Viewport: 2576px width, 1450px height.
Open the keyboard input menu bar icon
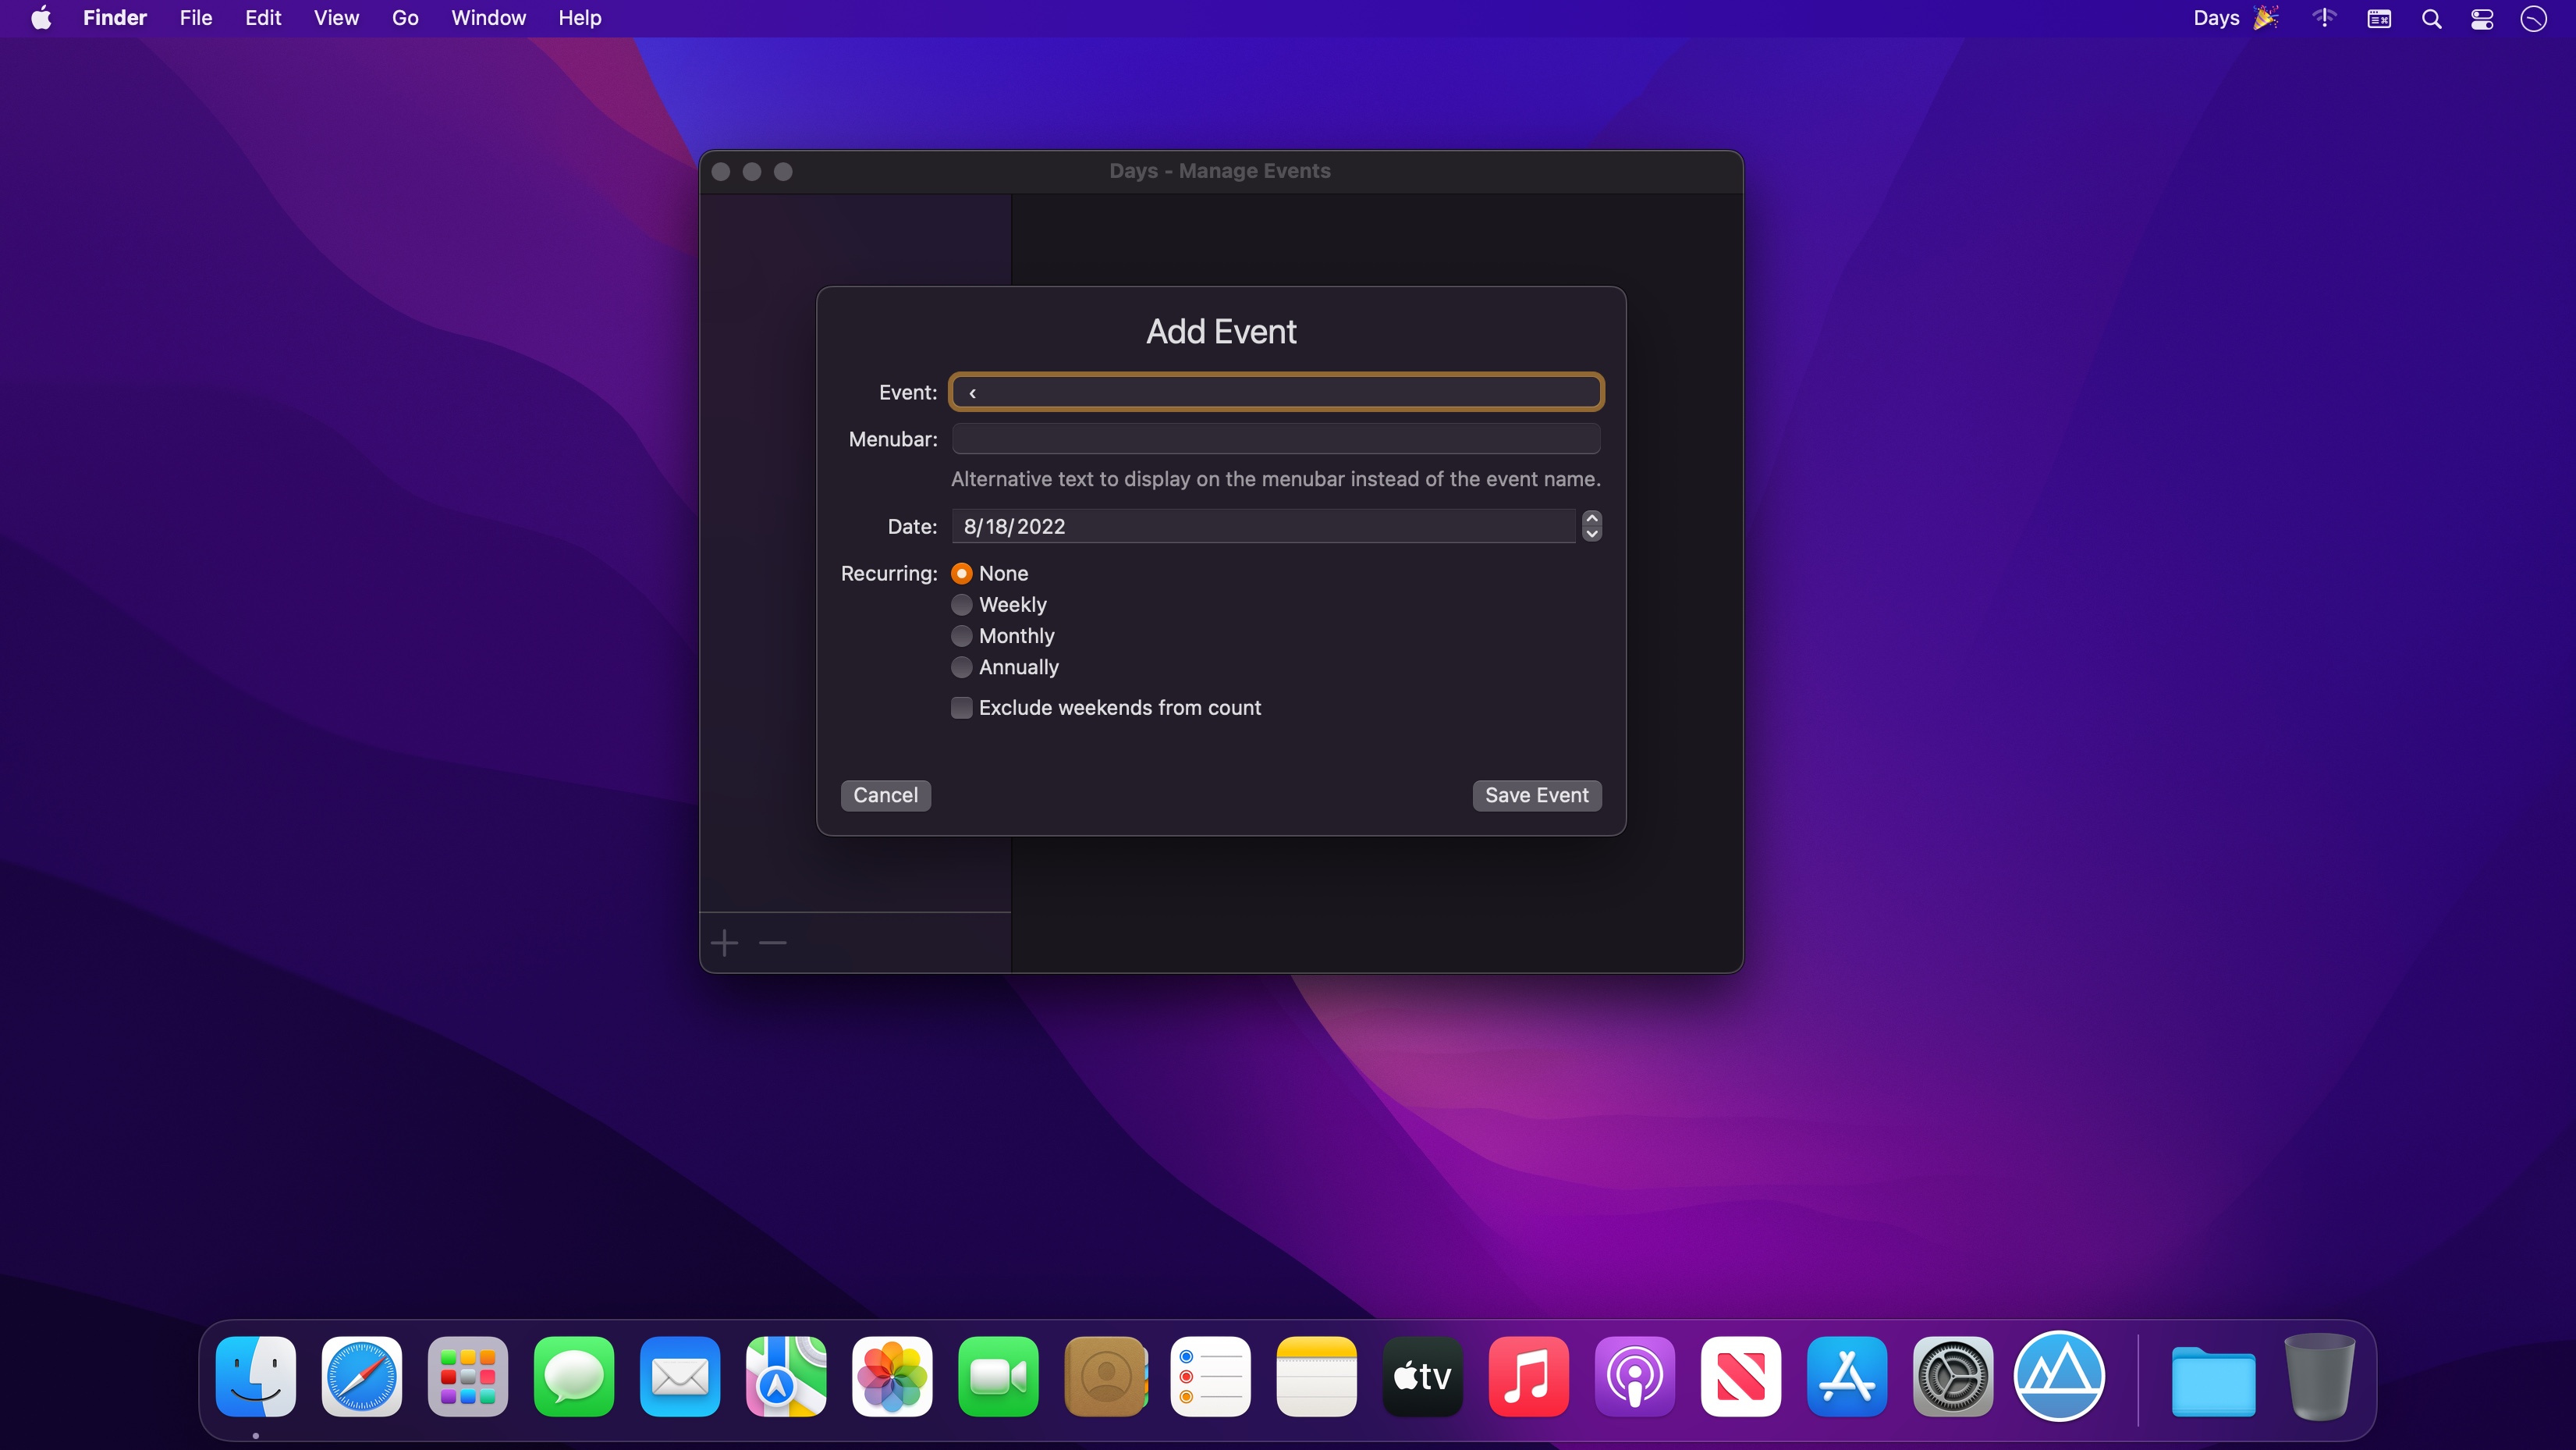click(x=2379, y=18)
